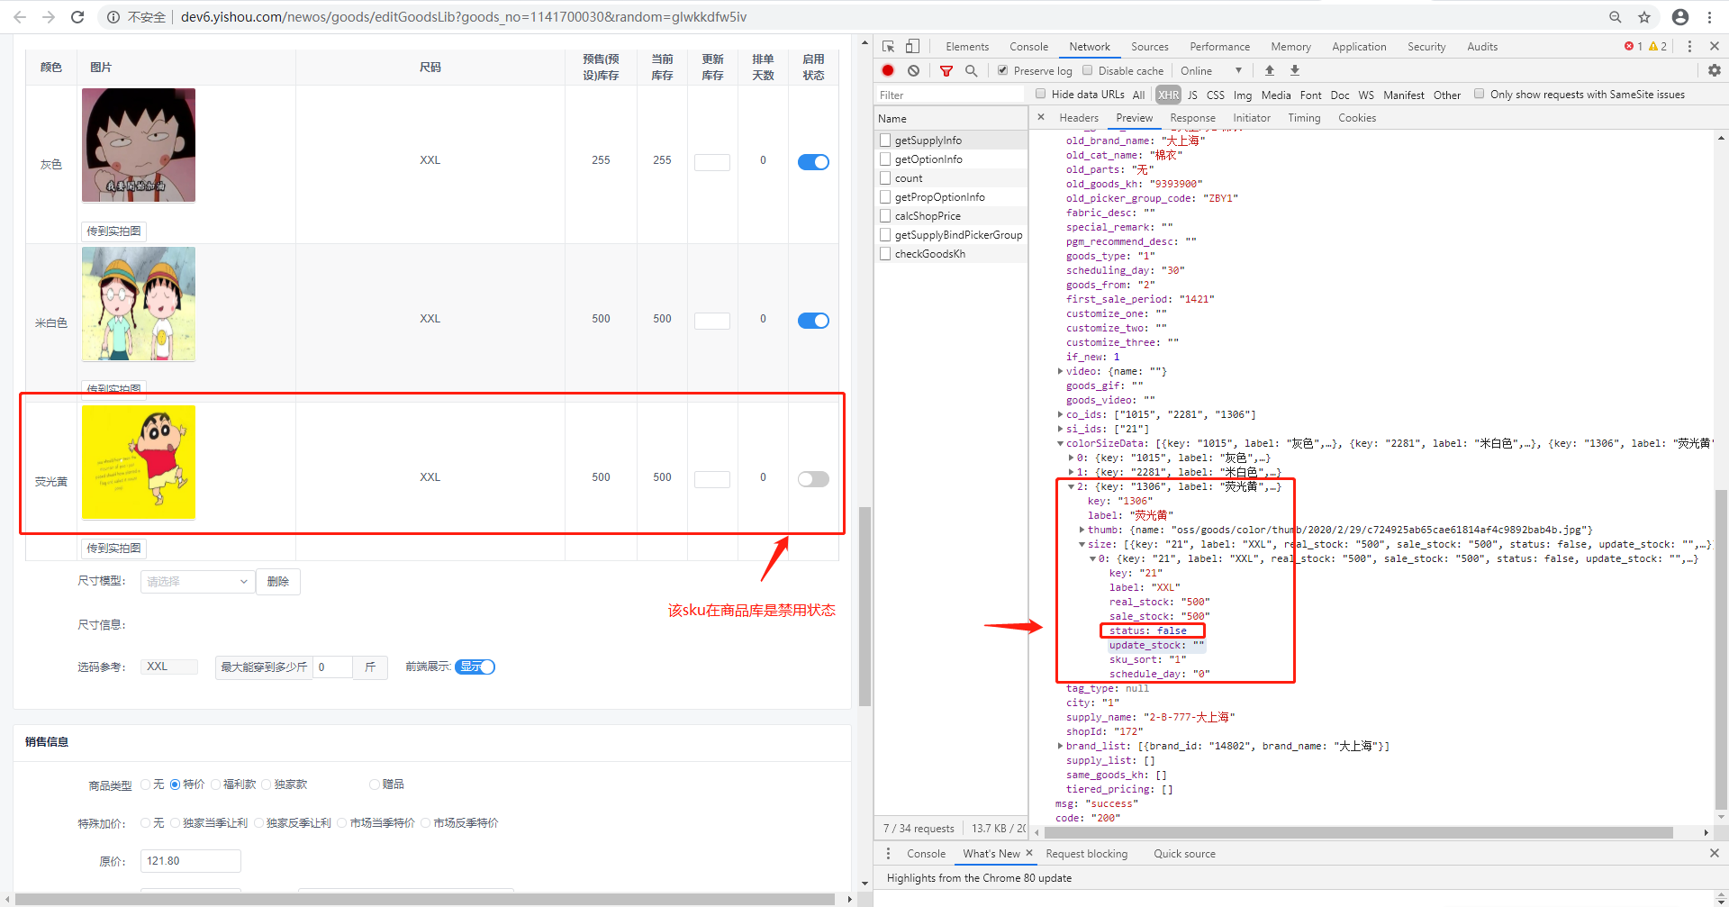1729x907 pixels.
Task: Toggle Preserve log checkbox
Action: click(x=1002, y=70)
